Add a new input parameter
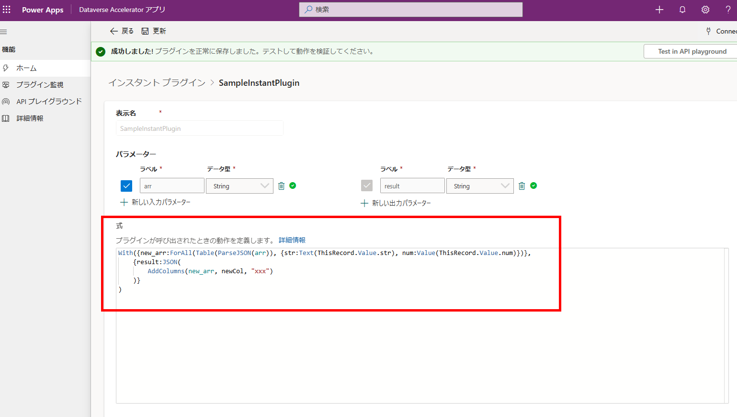Screen dimensions: 737x417 pos(156,202)
